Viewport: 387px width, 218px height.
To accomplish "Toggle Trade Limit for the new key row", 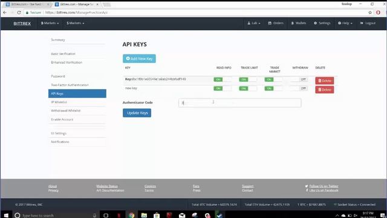I will pos(248,88).
